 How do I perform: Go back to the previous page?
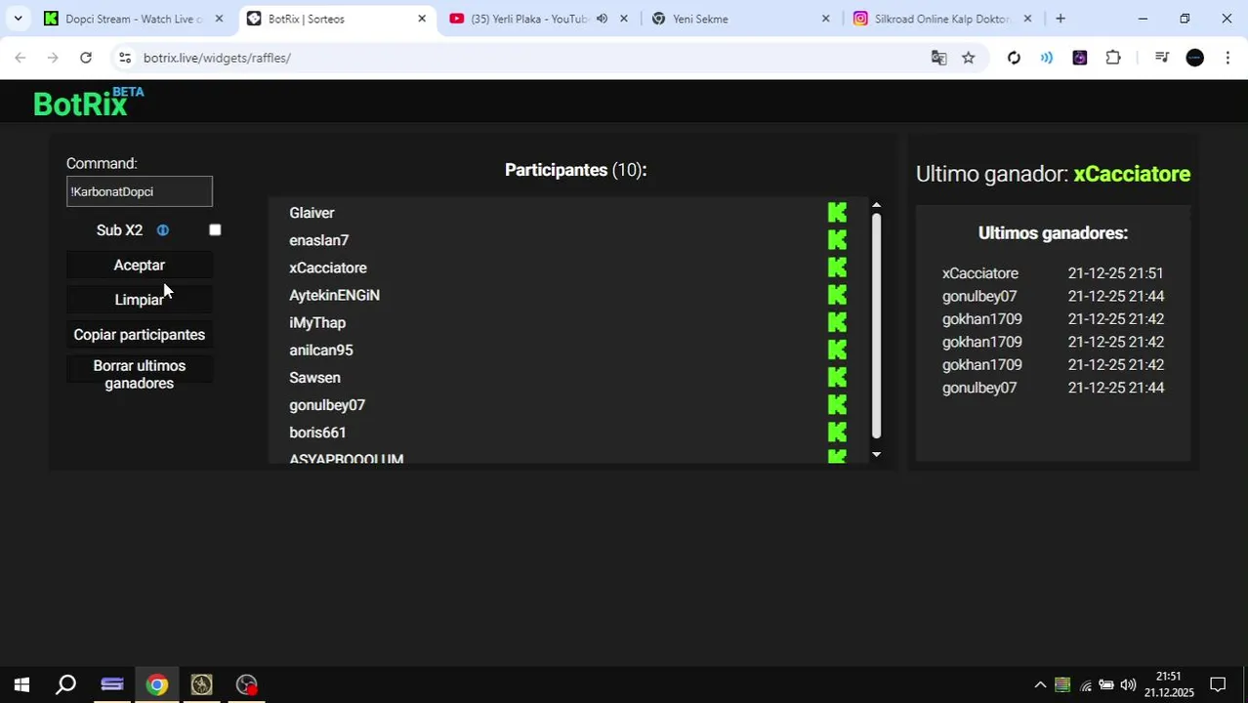[x=21, y=58]
